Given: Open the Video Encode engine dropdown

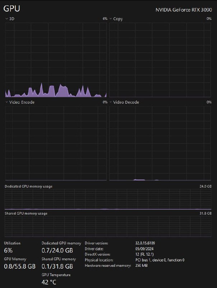Looking at the screenshot, I should [6, 102].
